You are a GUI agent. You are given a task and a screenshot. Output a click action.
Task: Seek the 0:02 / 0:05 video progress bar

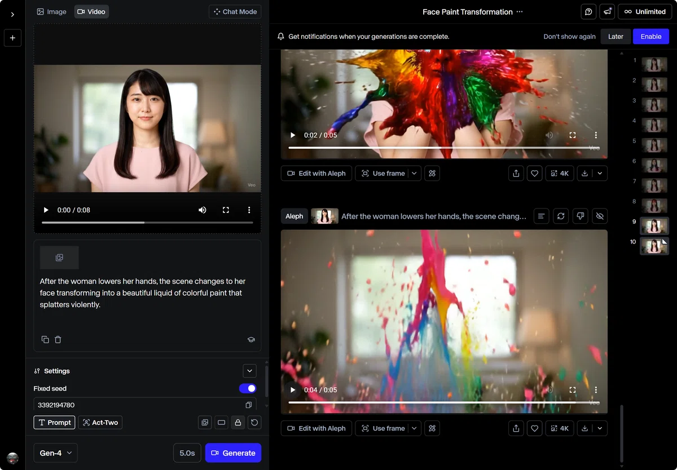pyautogui.click(x=444, y=148)
